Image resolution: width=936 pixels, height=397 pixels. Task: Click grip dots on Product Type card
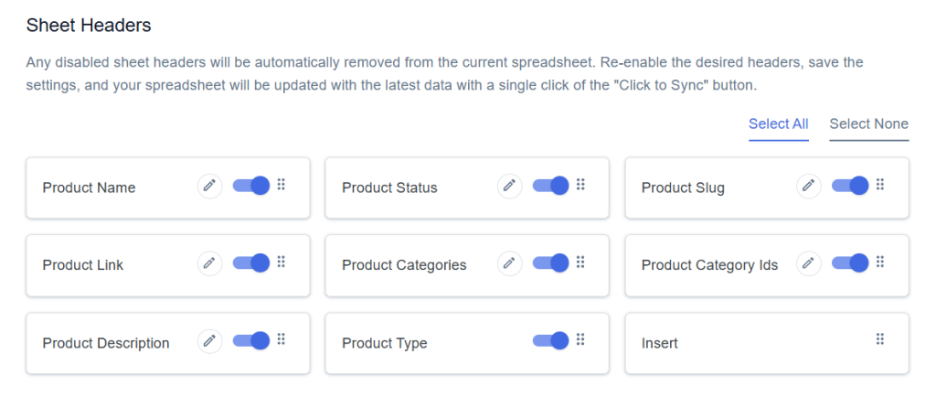[580, 339]
